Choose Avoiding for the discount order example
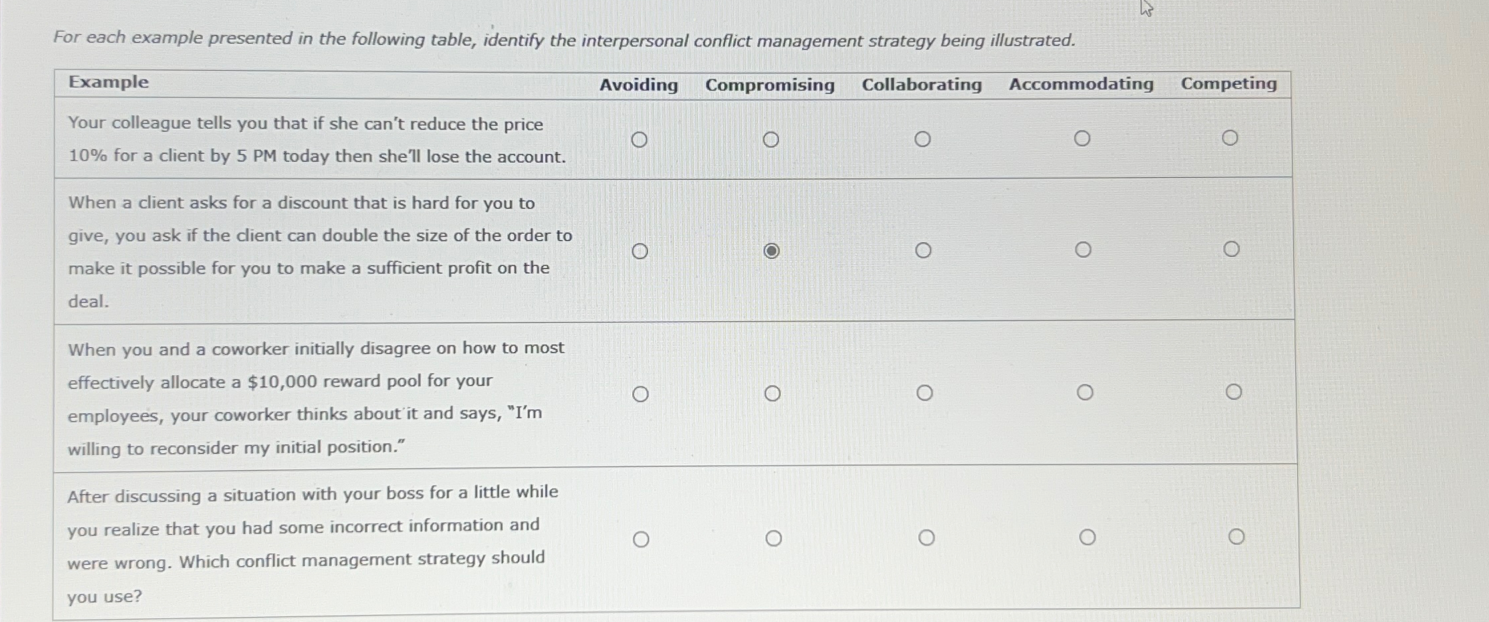 point(640,251)
